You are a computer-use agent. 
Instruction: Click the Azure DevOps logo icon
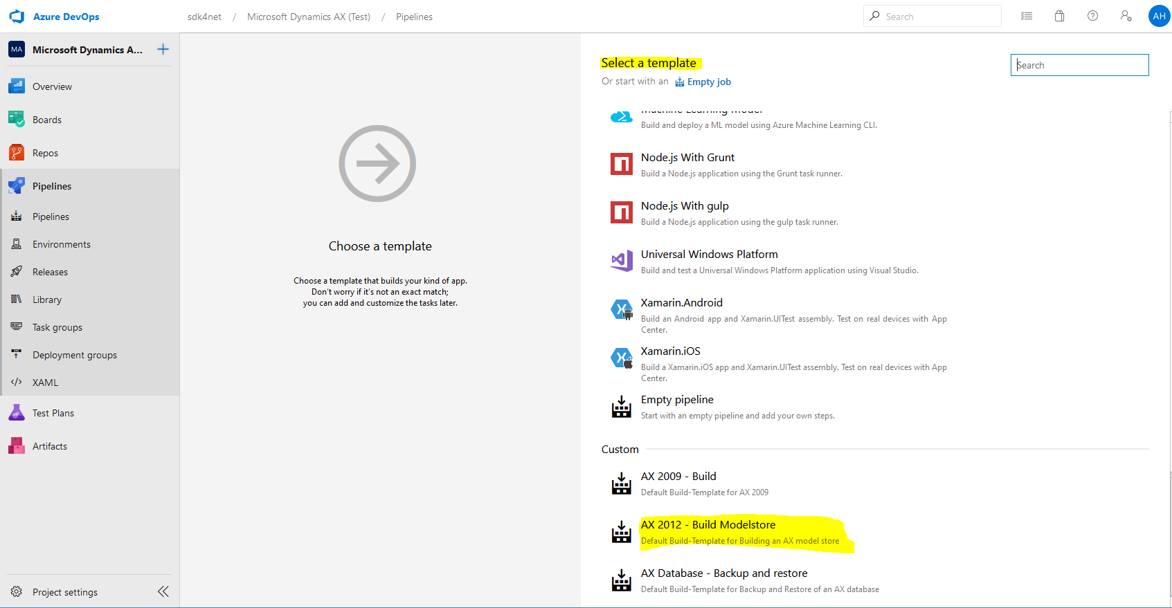(x=17, y=17)
